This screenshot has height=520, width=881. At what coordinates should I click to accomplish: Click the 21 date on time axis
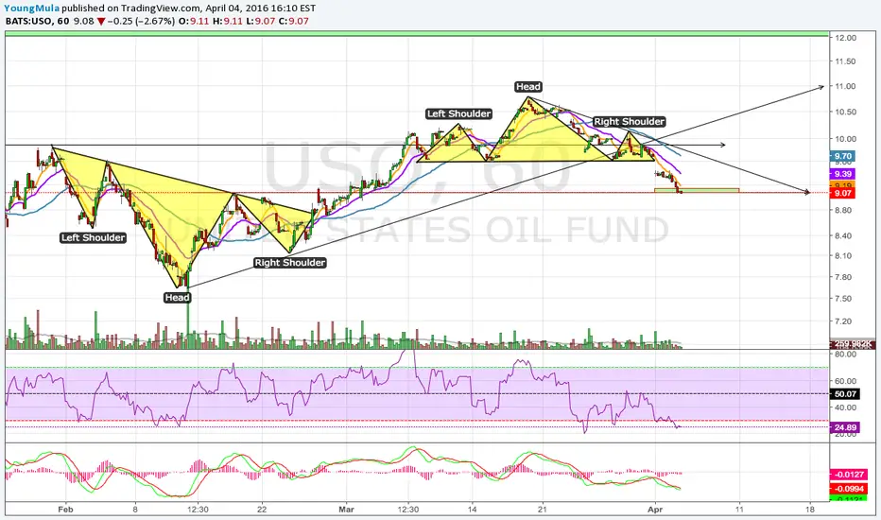click(543, 510)
